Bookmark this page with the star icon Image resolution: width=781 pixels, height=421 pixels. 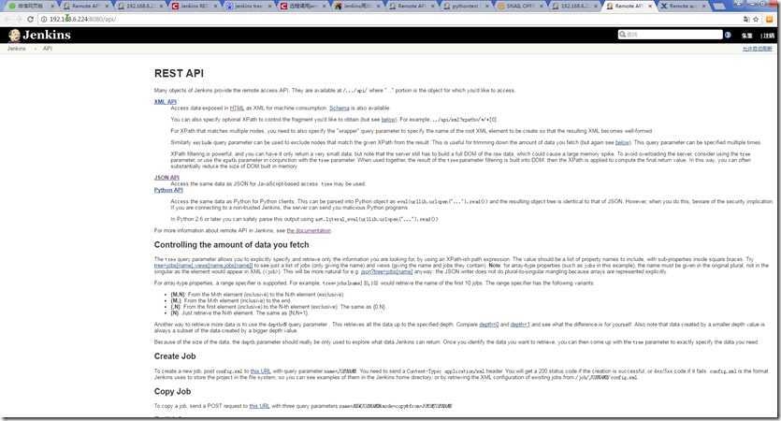[756, 19]
